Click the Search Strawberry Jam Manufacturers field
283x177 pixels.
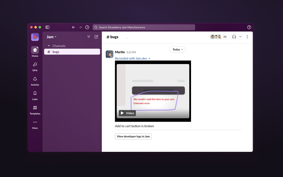(x=144, y=27)
